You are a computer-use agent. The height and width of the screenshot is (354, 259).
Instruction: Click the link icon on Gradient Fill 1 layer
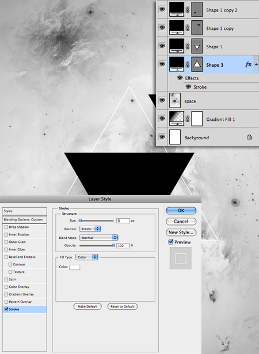click(188, 119)
